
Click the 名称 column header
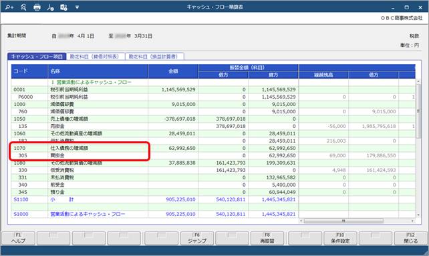tap(98, 71)
